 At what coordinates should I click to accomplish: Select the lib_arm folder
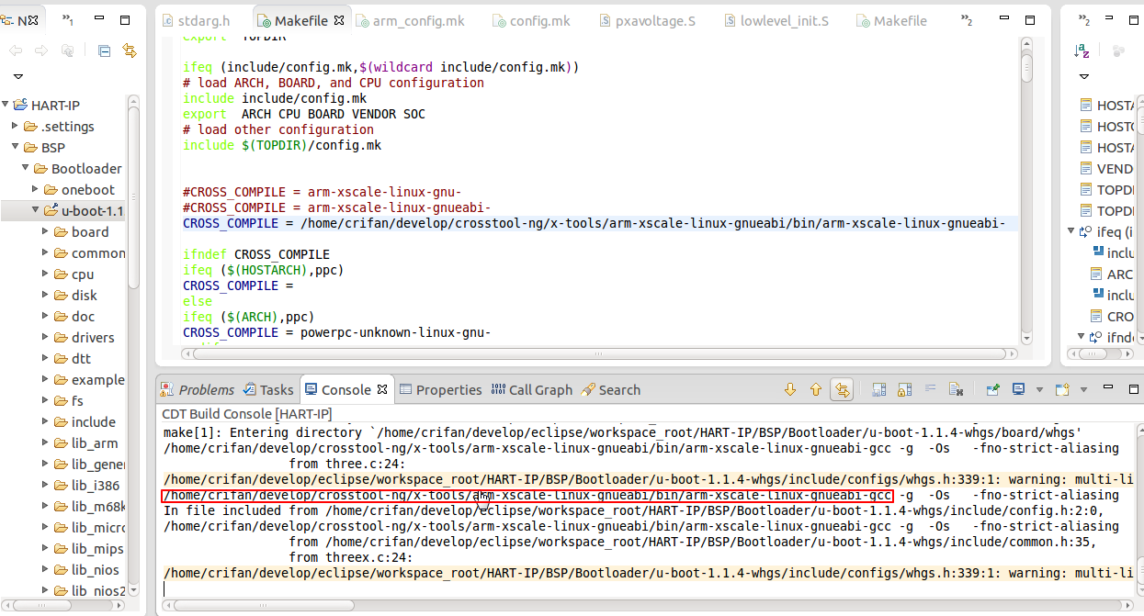(x=85, y=443)
